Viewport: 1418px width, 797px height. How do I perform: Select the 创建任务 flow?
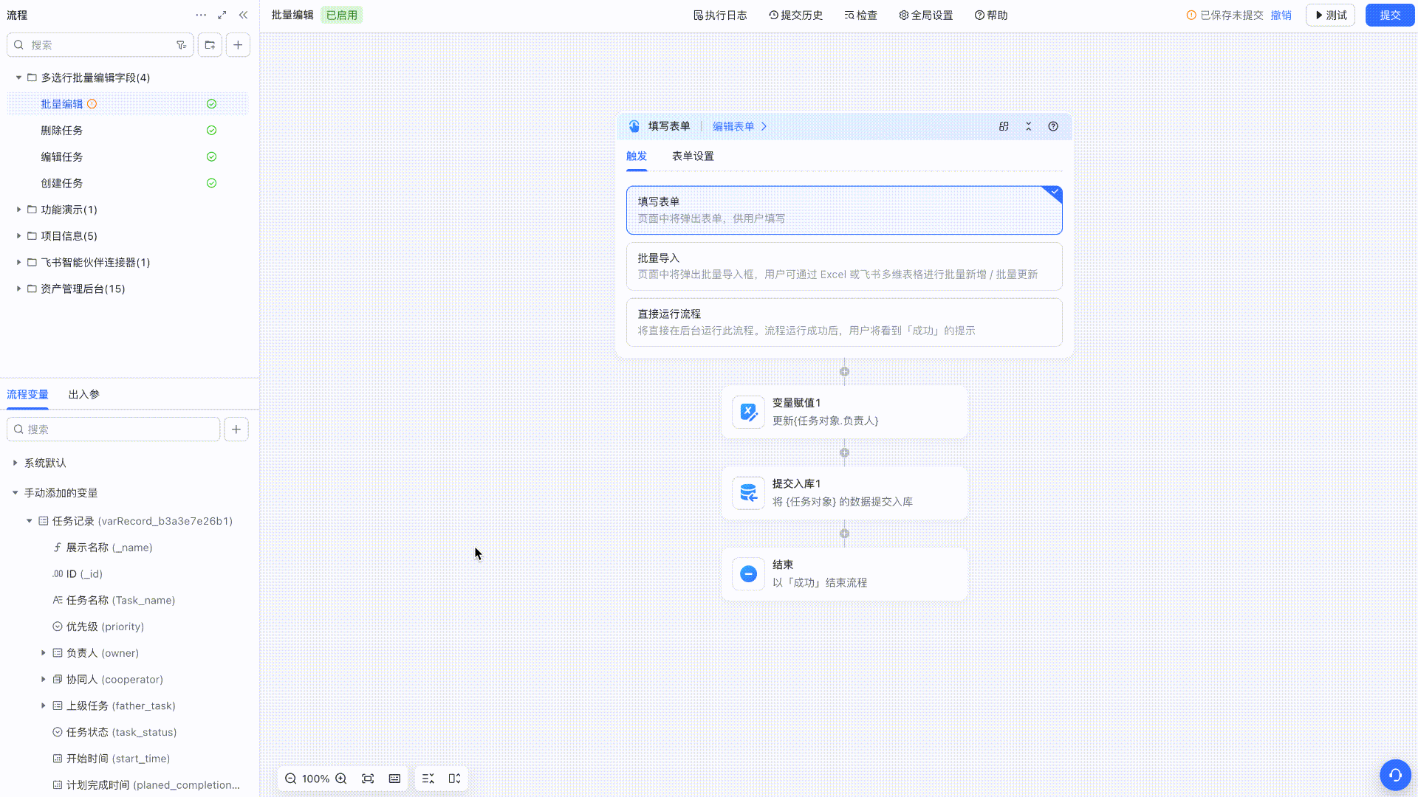128,183
